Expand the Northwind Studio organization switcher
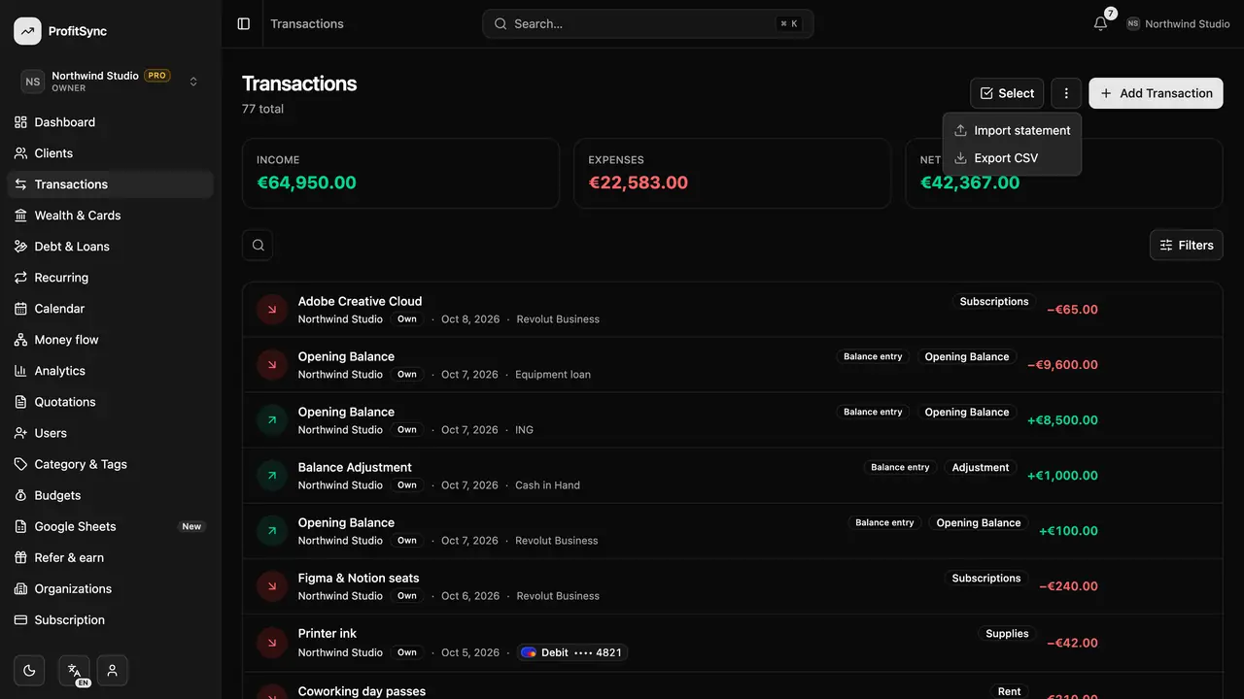Image resolution: width=1244 pixels, height=699 pixels. [x=111, y=82]
